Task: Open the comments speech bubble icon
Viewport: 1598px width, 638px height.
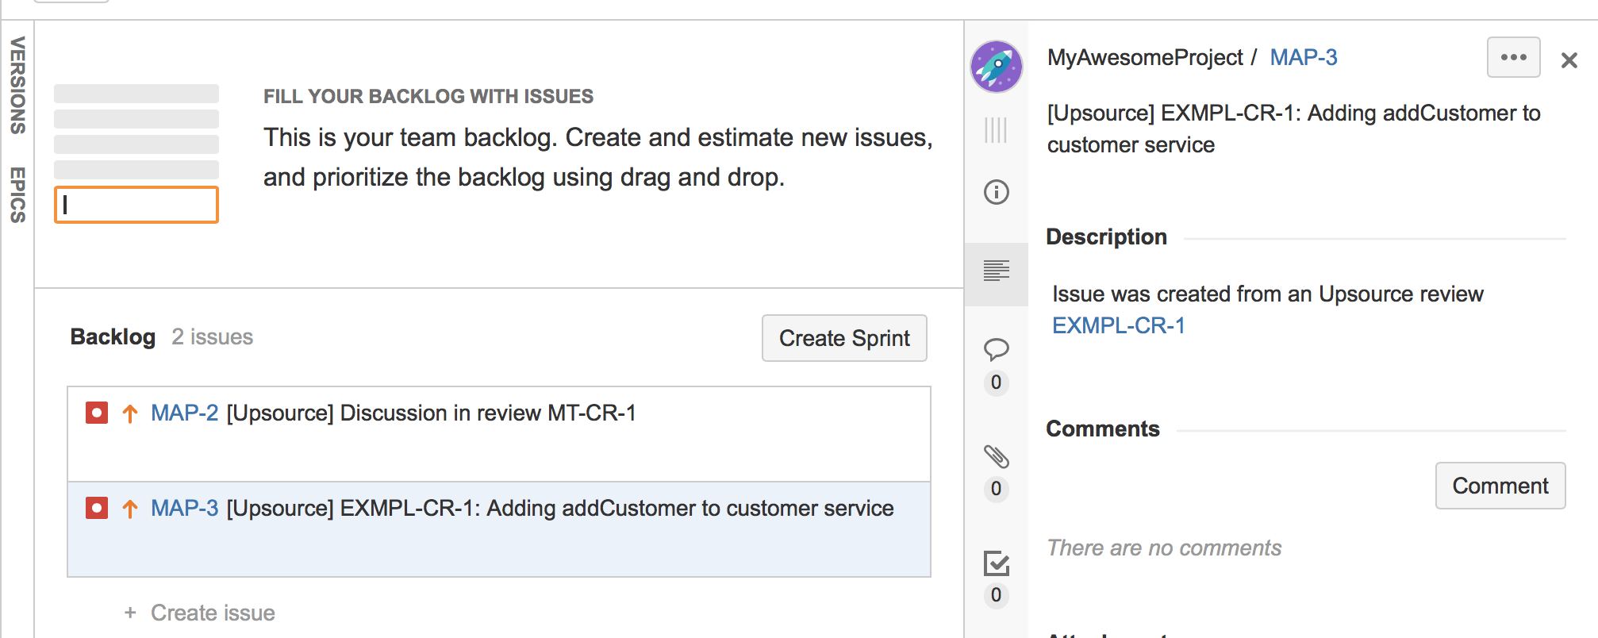Action: (996, 349)
